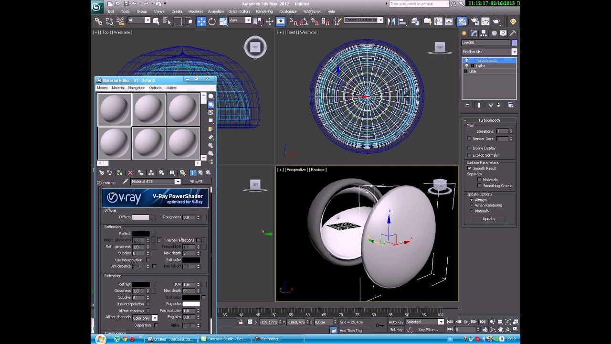Enable Fresnel reflections checkbox
Image resolution: width=611 pixels, height=344 pixels.
click(198, 240)
